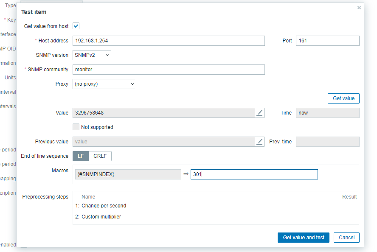Switch end of line sequence to CRLF
This screenshot has width=377, height=252.
pyautogui.click(x=100, y=156)
